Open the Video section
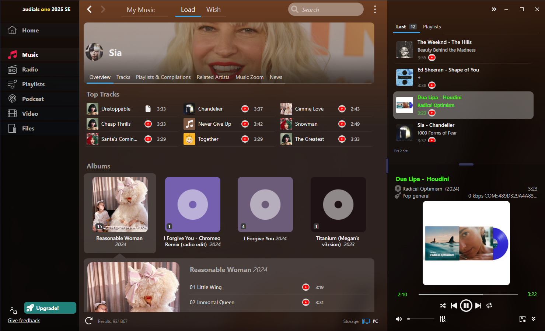 click(x=39, y=114)
